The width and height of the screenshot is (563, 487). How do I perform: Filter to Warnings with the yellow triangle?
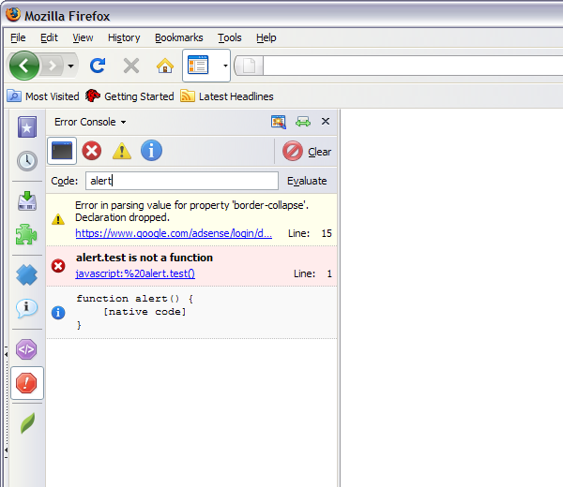(122, 151)
